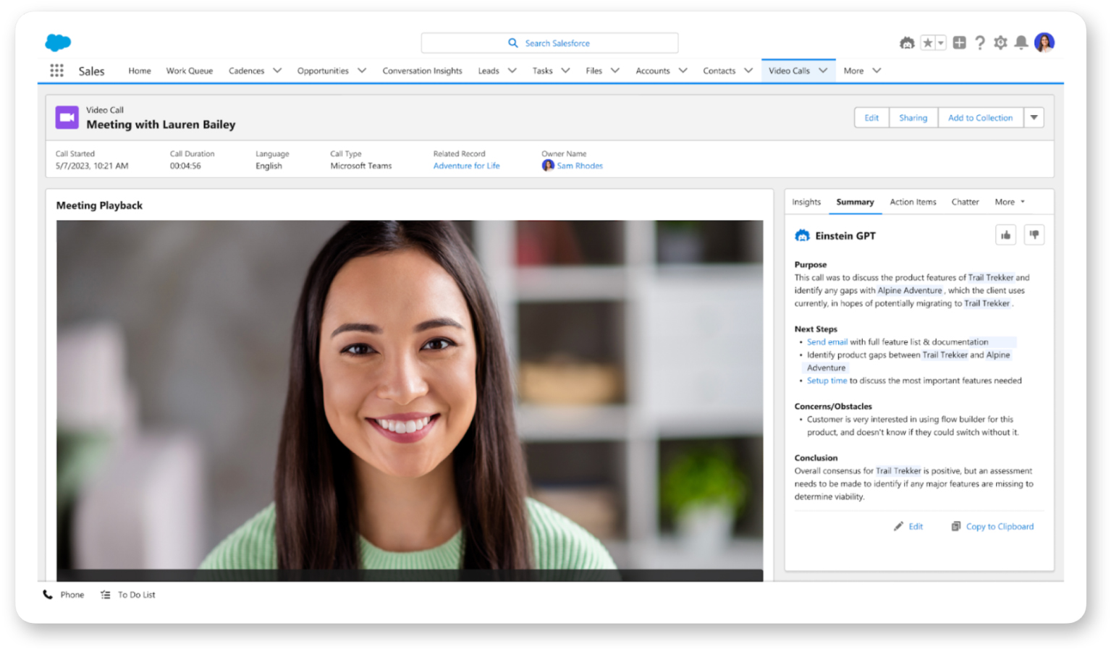The width and height of the screenshot is (1111, 652).
Task: Select the Summary tab
Action: (x=855, y=202)
